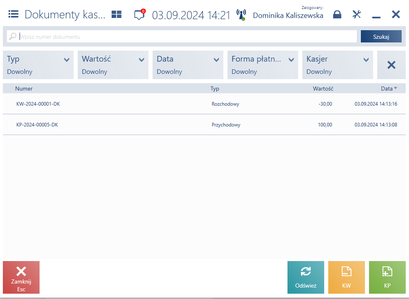Open the tile dashboard view icon
Viewport: 409px width, 299px height.
(116, 14)
